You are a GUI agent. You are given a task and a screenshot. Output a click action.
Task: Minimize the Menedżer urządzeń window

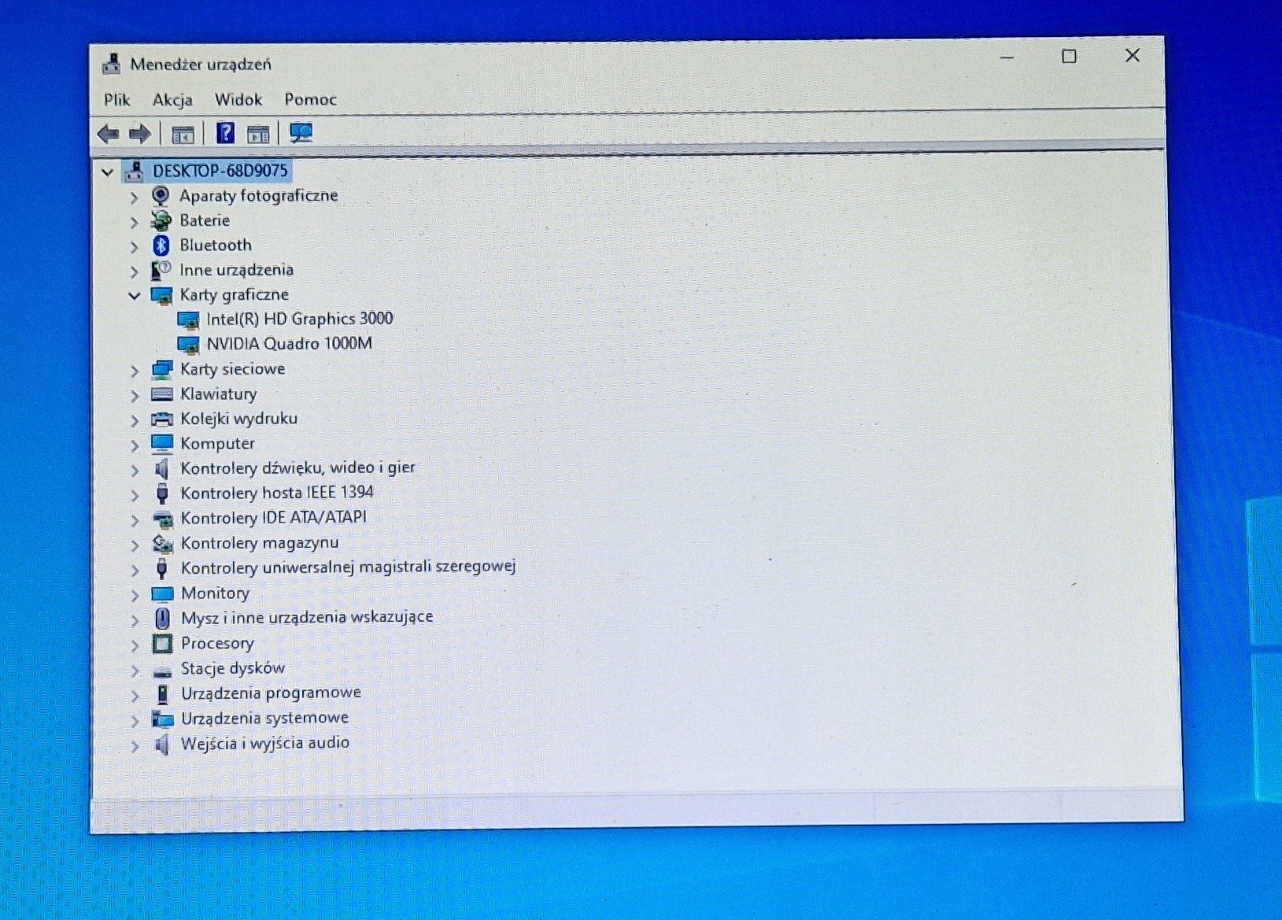pyautogui.click(x=1007, y=57)
